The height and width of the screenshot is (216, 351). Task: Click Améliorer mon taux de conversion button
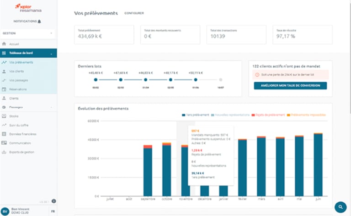point(290,86)
